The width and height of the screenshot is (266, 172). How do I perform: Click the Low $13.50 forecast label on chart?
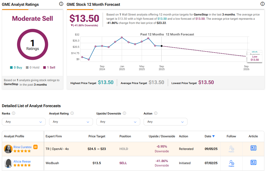[255, 58]
